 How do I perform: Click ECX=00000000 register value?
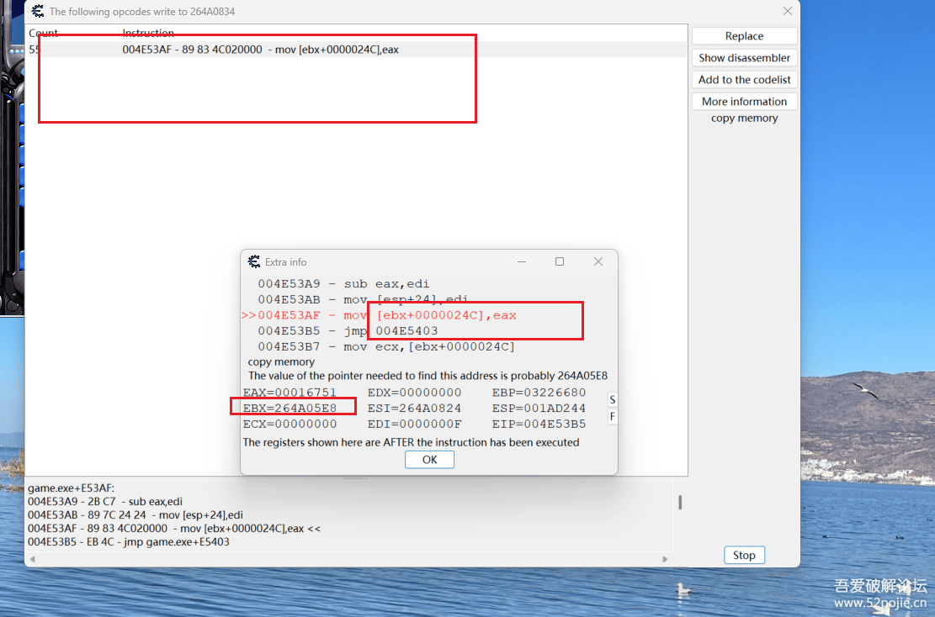point(290,424)
